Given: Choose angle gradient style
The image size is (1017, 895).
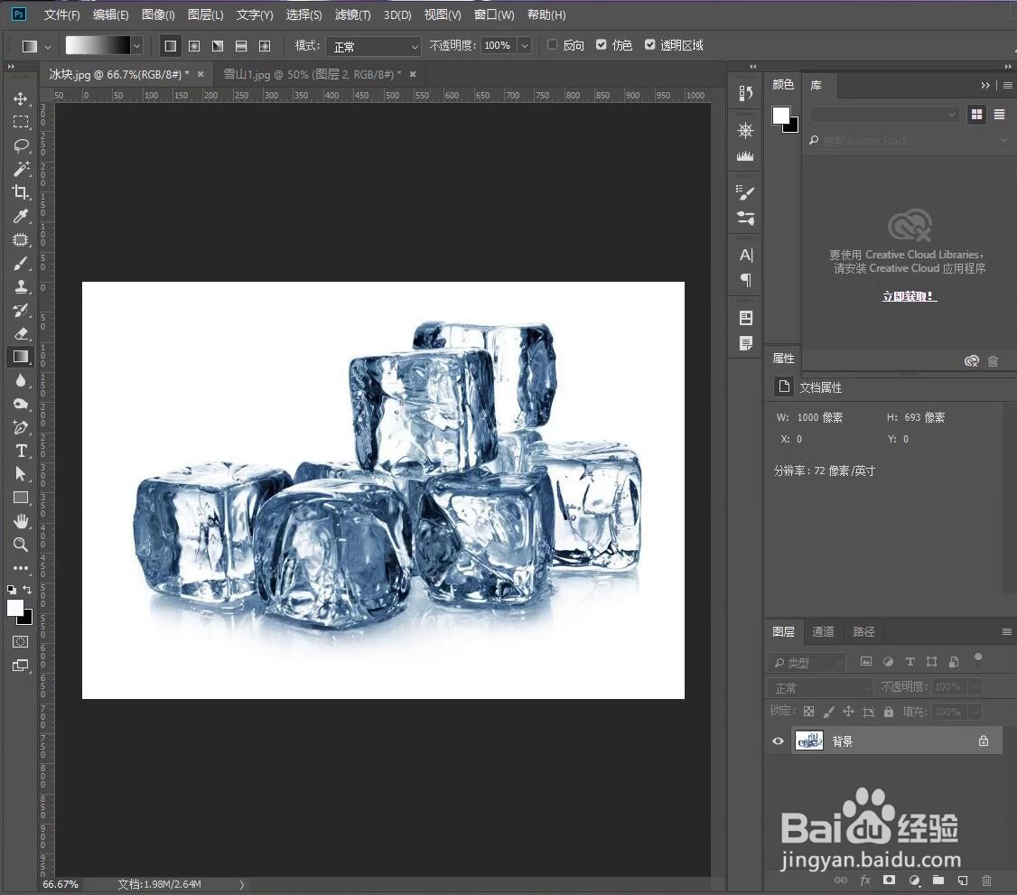Looking at the screenshot, I should 218,46.
